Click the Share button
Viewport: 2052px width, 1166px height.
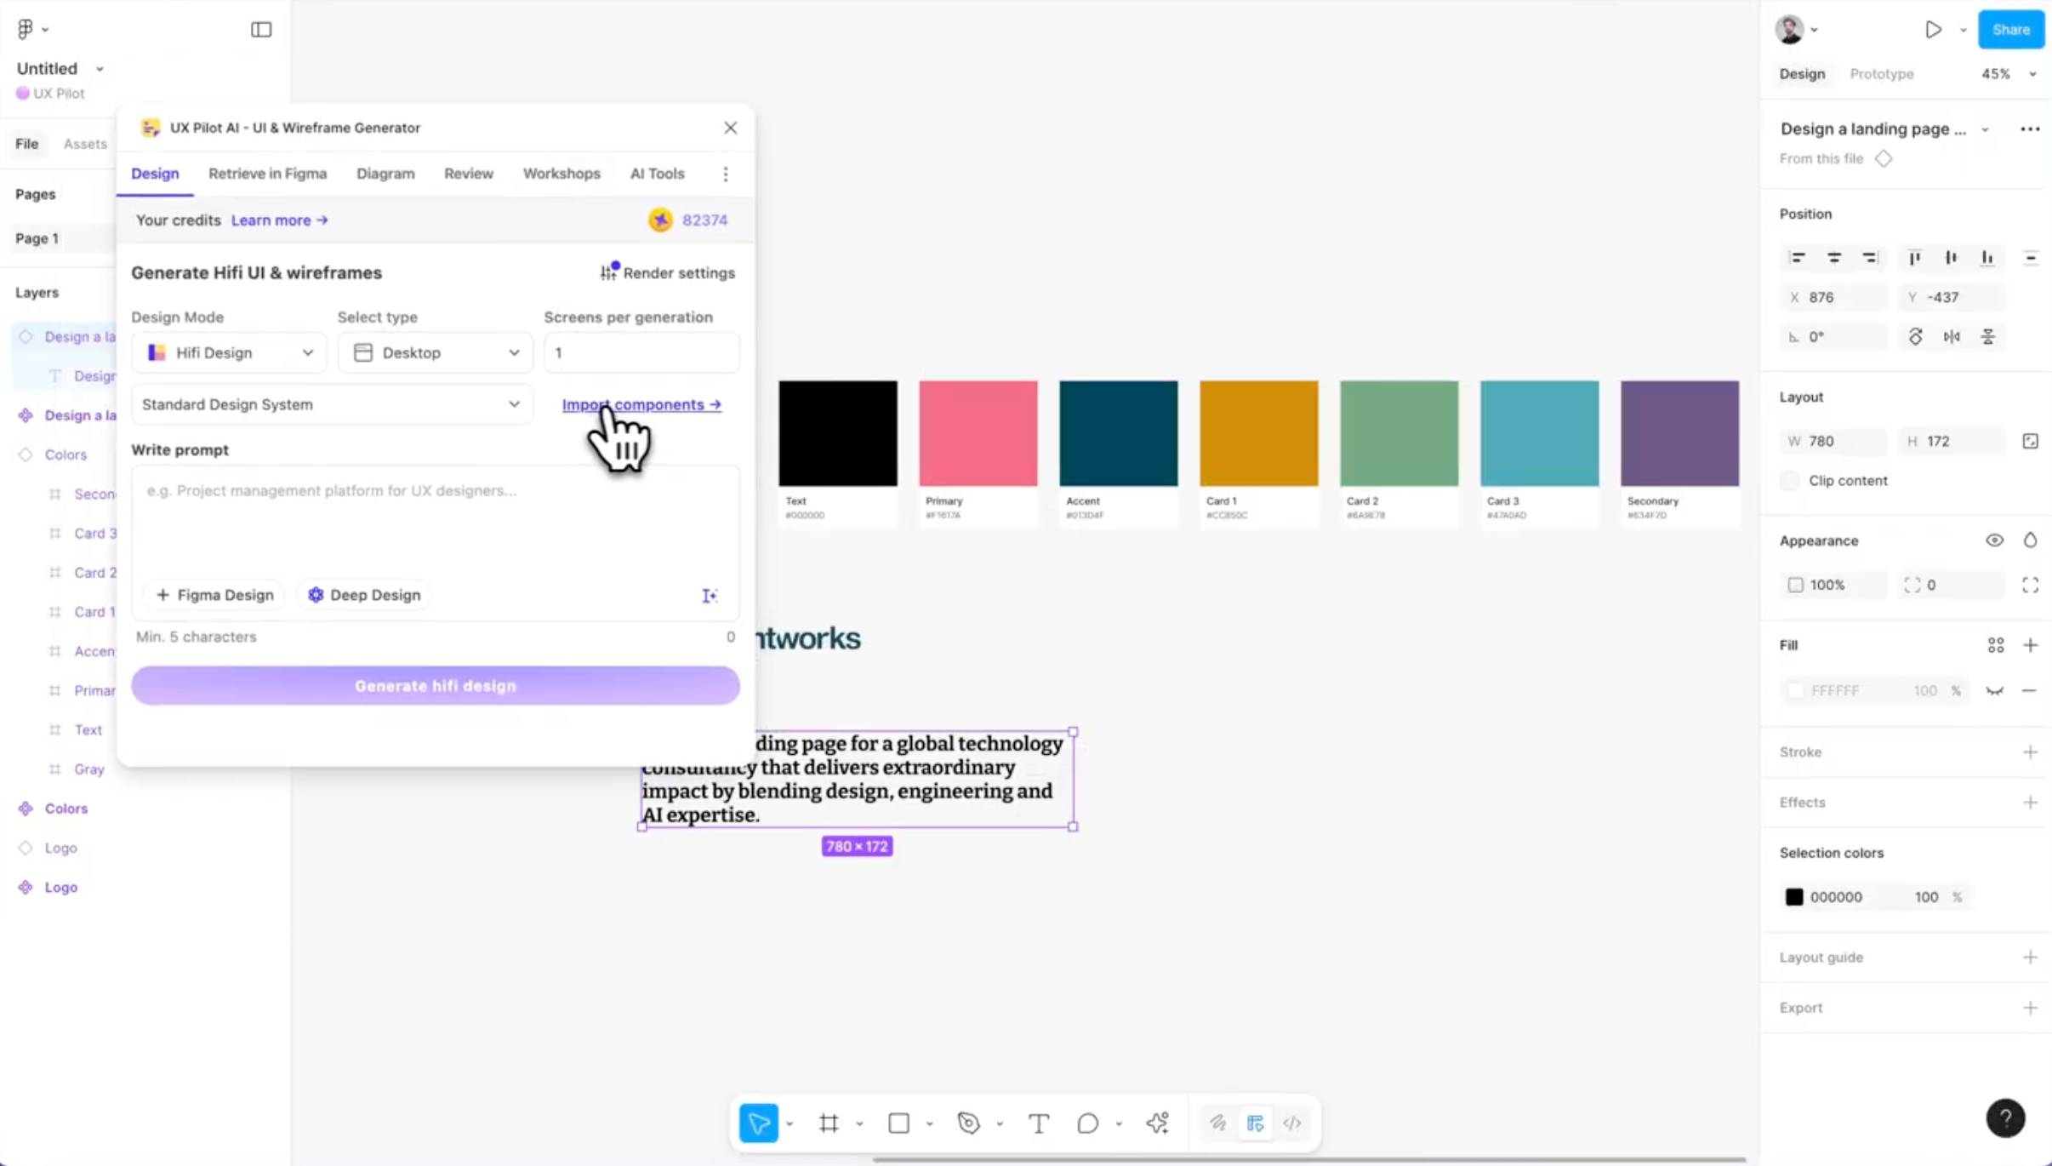[2011, 30]
